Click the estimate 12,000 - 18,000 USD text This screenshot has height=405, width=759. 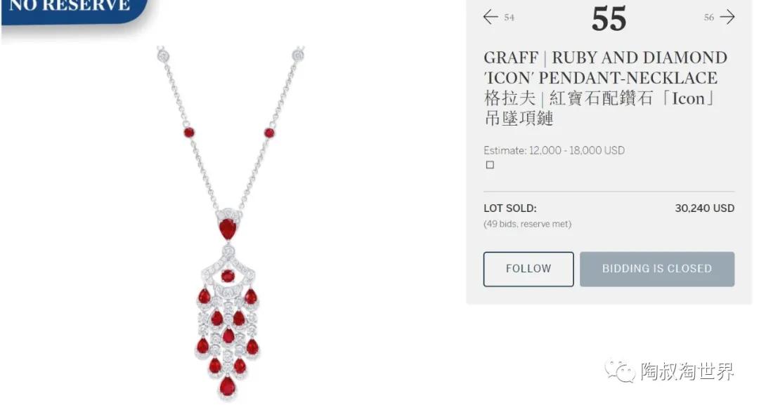[554, 150]
